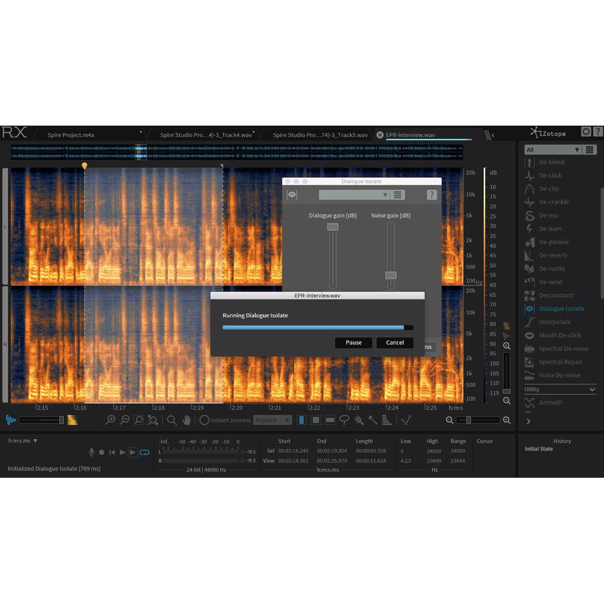The image size is (604, 604).
Task: Switch to the EPR-interview.wav tab
Action: pyautogui.click(x=423, y=135)
